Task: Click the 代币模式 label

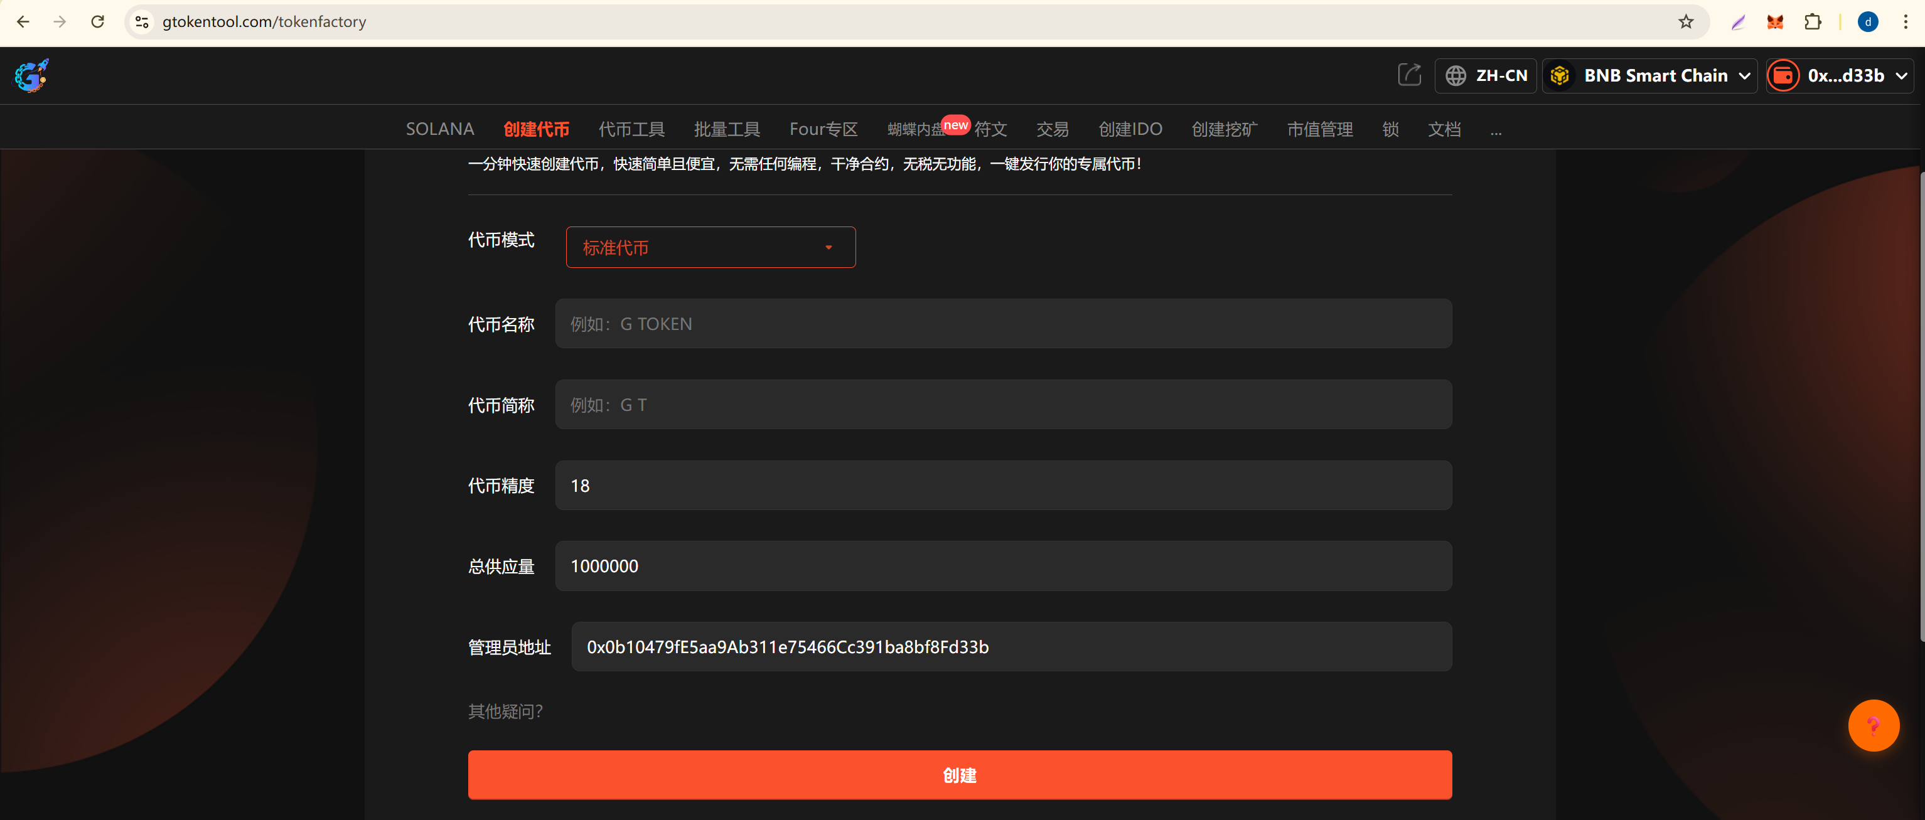Action: pyautogui.click(x=501, y=240)
